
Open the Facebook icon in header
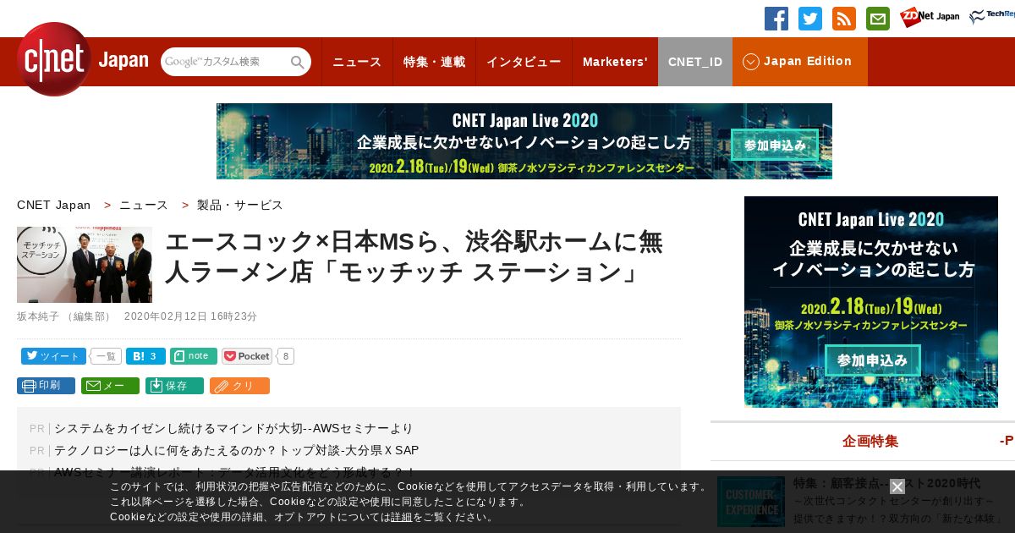(776, 19)
